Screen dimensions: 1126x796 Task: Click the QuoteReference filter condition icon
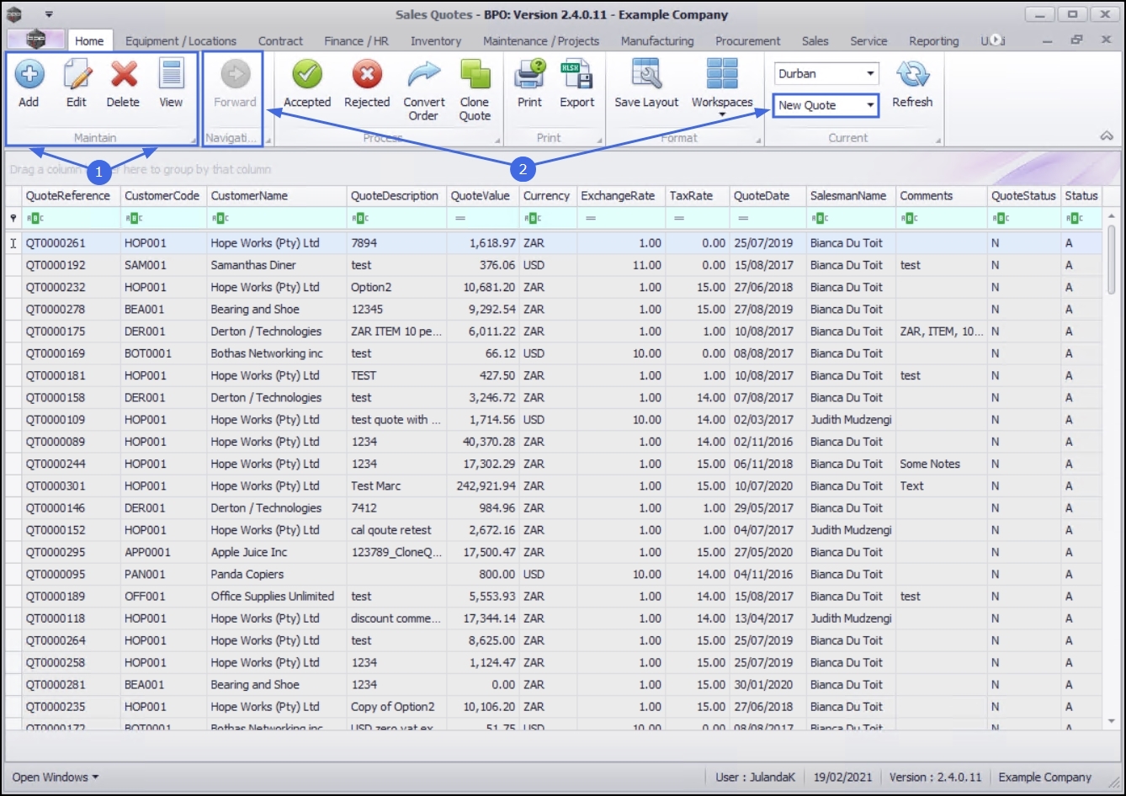coord(35,219)
